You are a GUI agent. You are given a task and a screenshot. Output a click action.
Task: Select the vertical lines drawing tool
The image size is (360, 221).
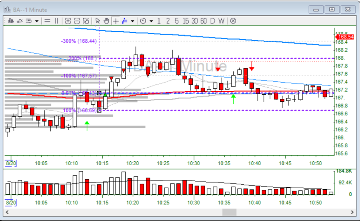click(x=56, y=21)
